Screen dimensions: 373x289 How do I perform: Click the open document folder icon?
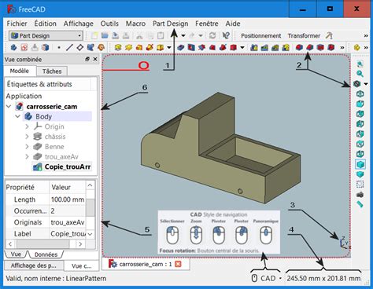(x=105, y=35)
